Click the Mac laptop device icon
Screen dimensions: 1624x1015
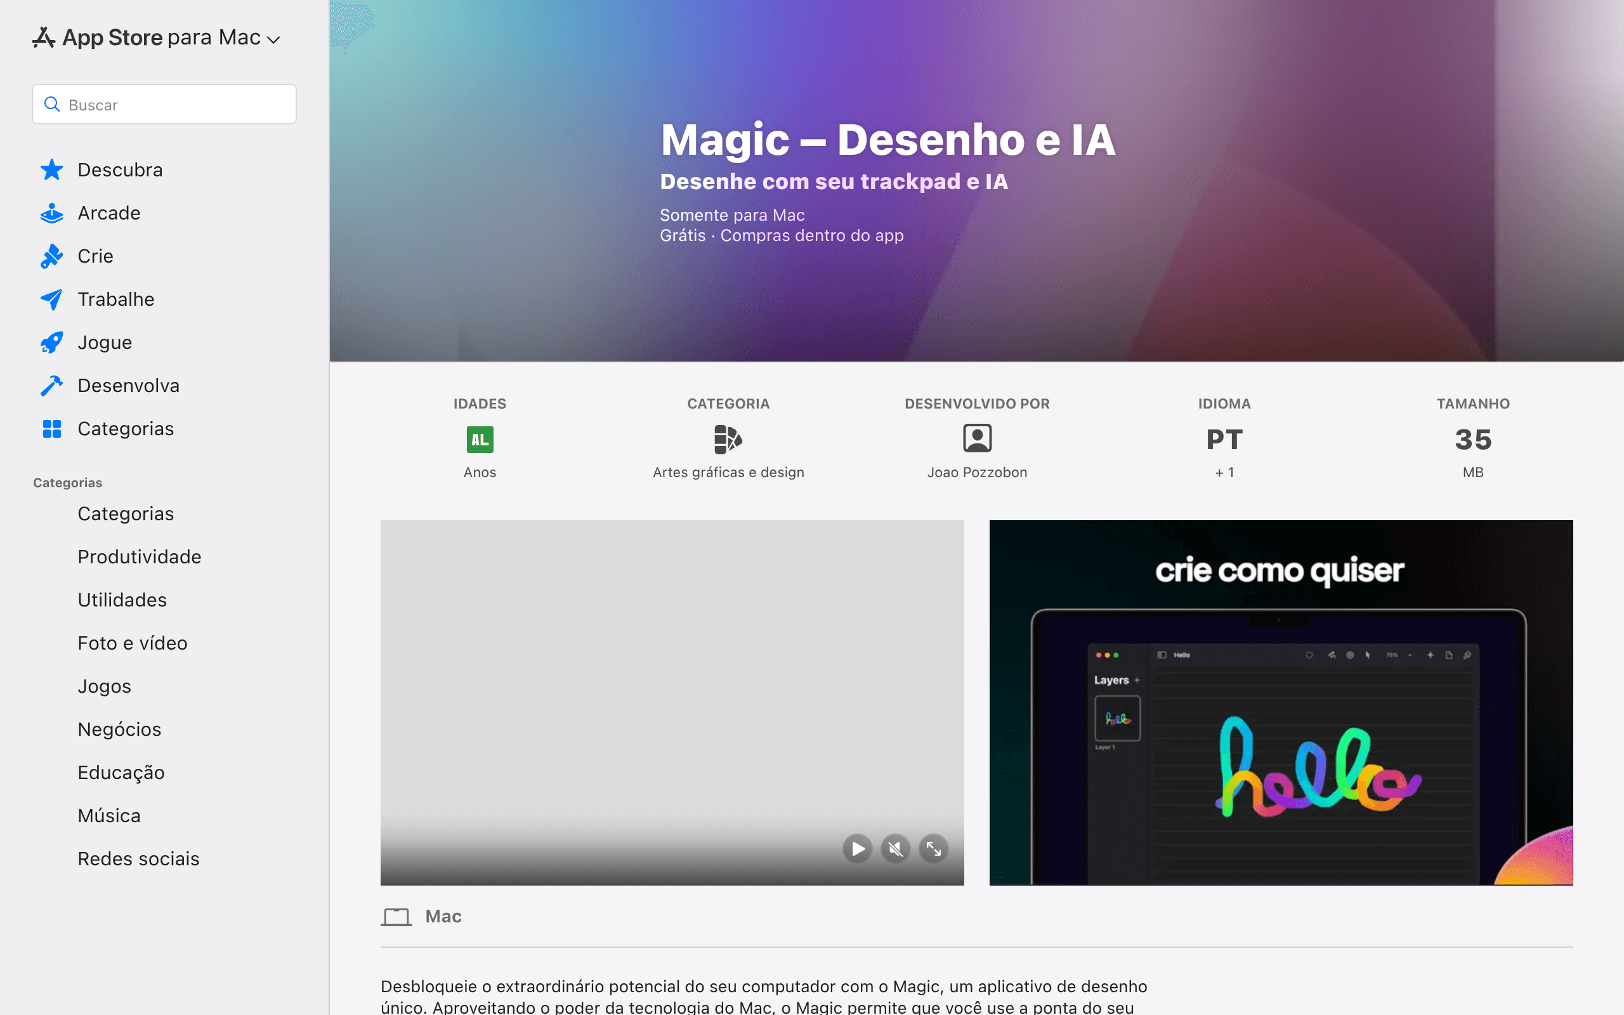[x=396, y=917]
